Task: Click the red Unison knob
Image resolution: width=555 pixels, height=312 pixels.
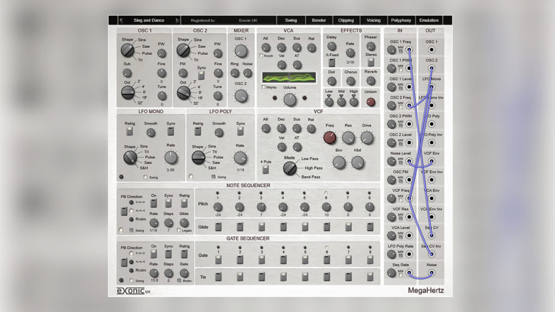Action: (371, 101)
